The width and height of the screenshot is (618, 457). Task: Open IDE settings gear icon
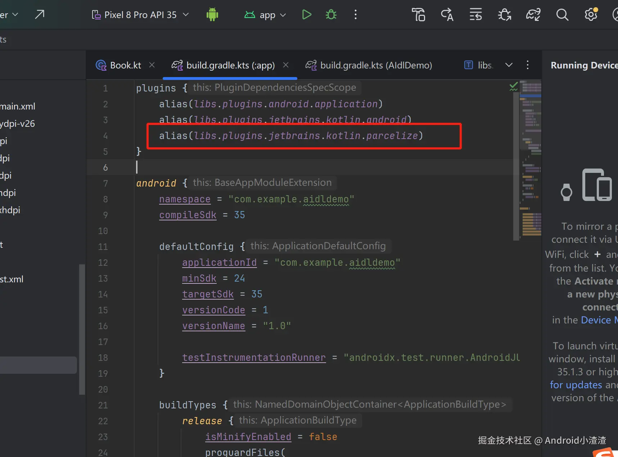tap(591, 15)
